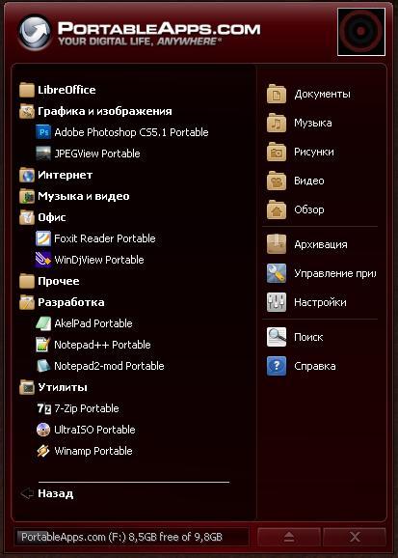Click the Управление приложениями wrench icon
398x558 pixels.
[x=277, y=273]
